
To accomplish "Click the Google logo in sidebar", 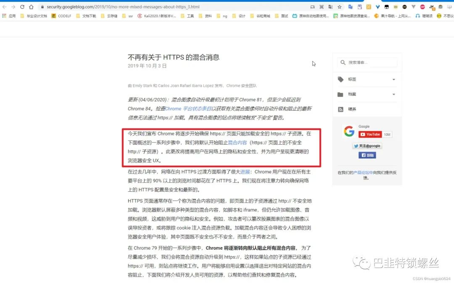I will click(x=349, y=132).
